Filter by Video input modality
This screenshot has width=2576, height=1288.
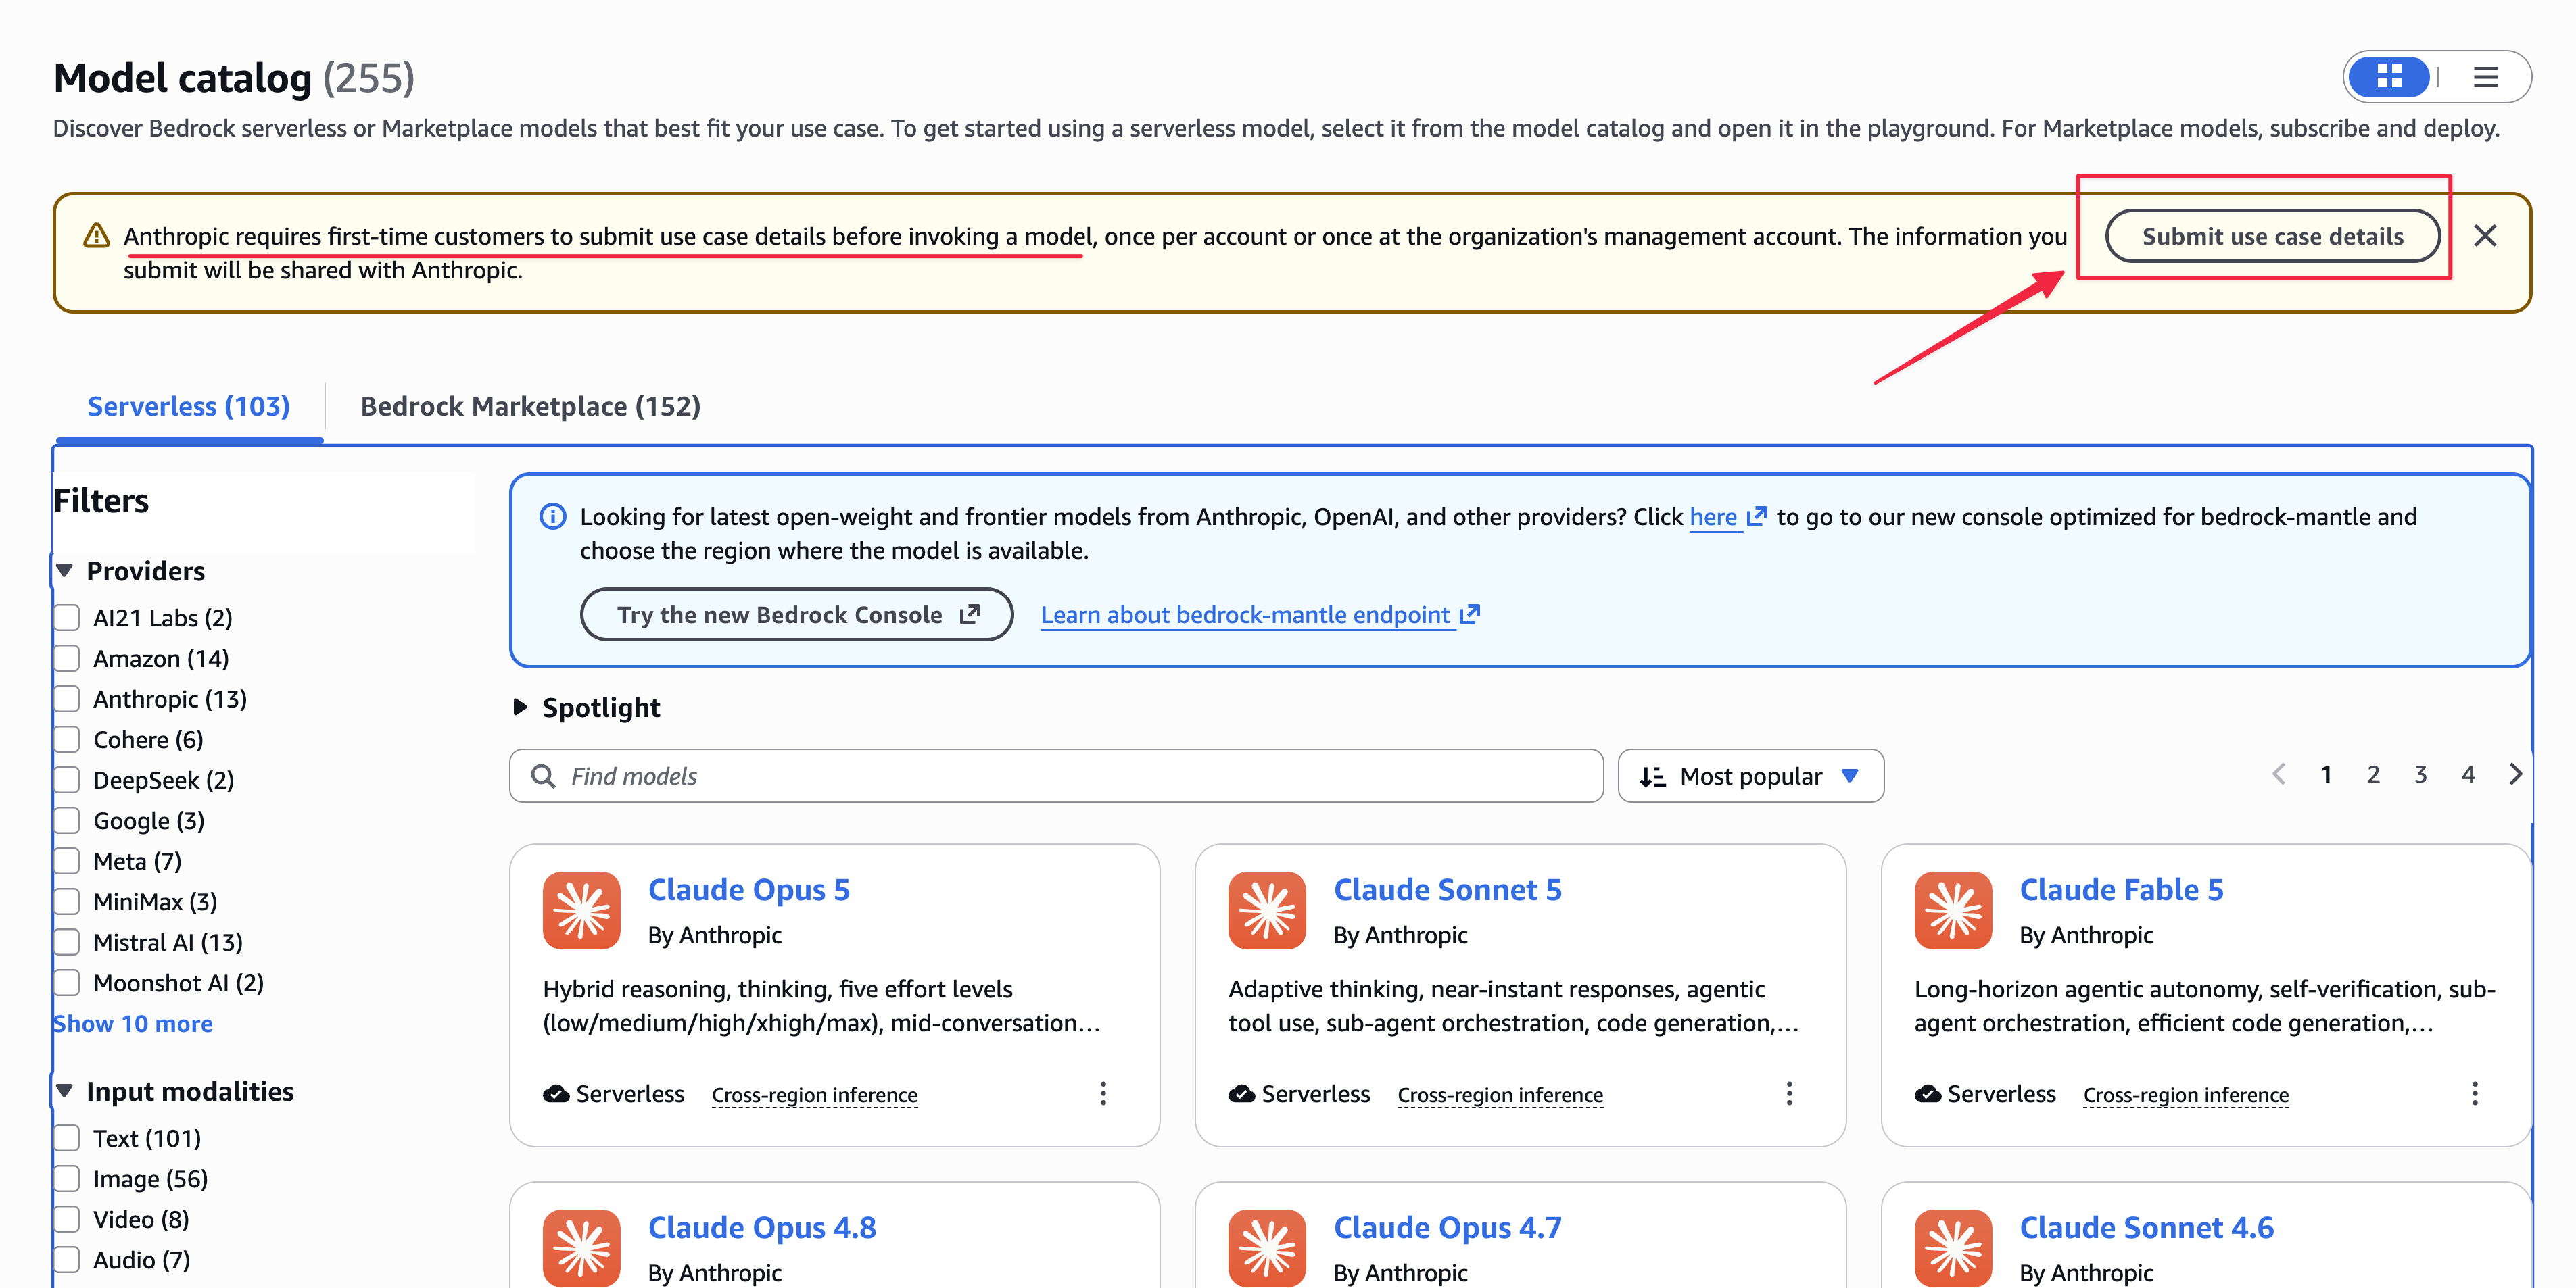tap(67, 1220)
